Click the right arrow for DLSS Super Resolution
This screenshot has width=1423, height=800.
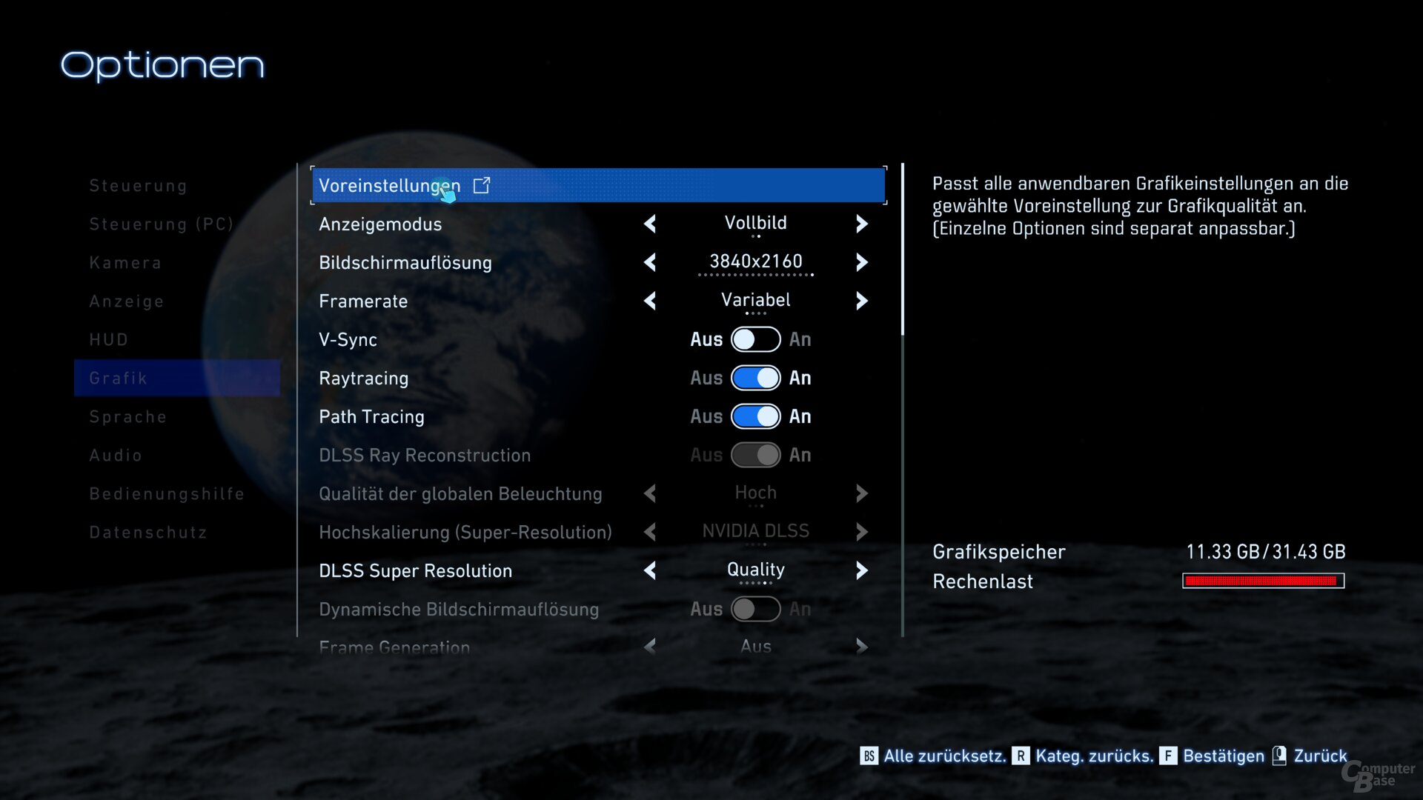[x=861, y=570]
